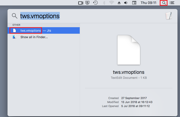Click the keyboard input viewer icon

coord(134,3)
